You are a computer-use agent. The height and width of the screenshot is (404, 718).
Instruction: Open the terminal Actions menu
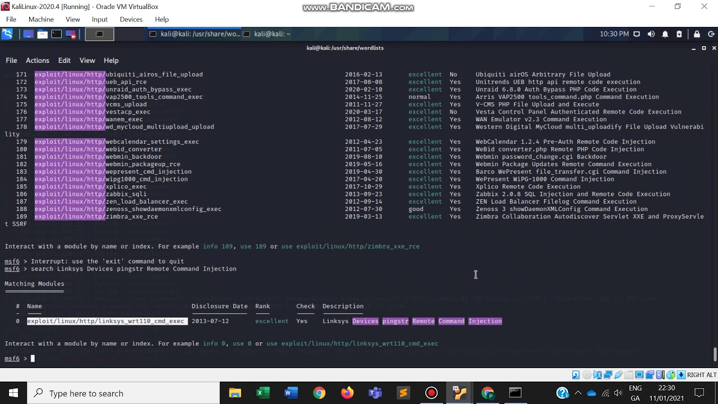point(38,61)
